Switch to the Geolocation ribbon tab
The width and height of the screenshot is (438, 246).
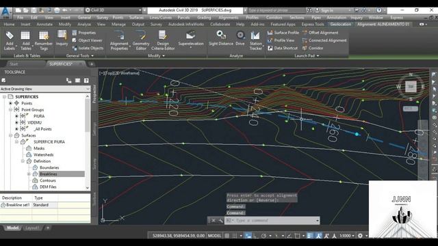coord(340,25)
